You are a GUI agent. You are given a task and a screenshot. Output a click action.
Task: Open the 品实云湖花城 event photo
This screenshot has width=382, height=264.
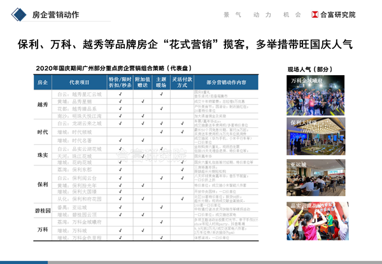pyautogui.click(x=318, y=221)
